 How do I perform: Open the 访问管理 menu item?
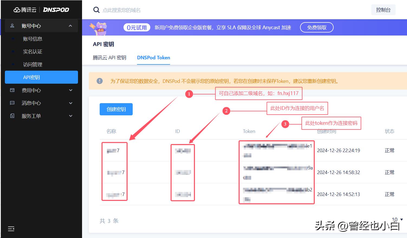point(32,64)
